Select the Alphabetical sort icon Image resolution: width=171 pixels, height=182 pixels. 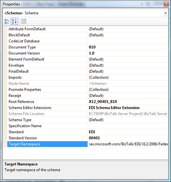coord(14,21)
